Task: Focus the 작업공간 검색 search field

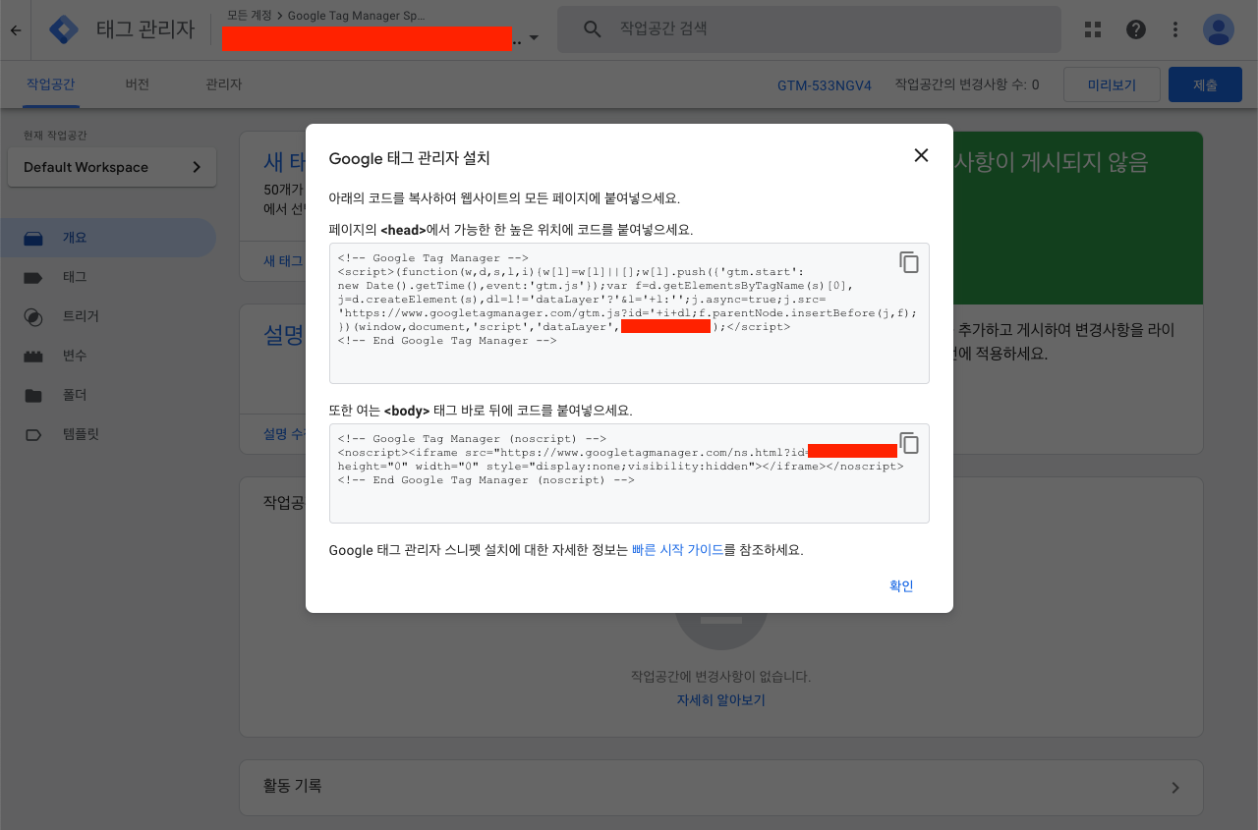Action: point(809,29)
